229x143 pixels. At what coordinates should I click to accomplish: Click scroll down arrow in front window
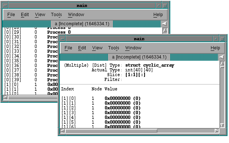[x=222, y=125]
